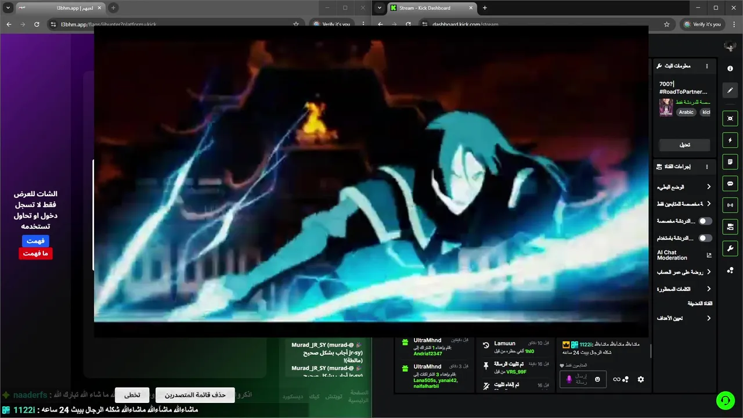
Task: Click the emoji smiley in chat input
Action: 597,379
